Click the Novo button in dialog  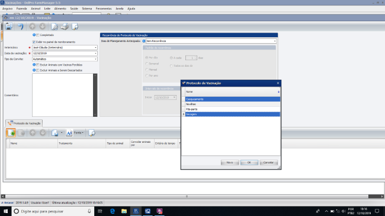coord(230,162)
